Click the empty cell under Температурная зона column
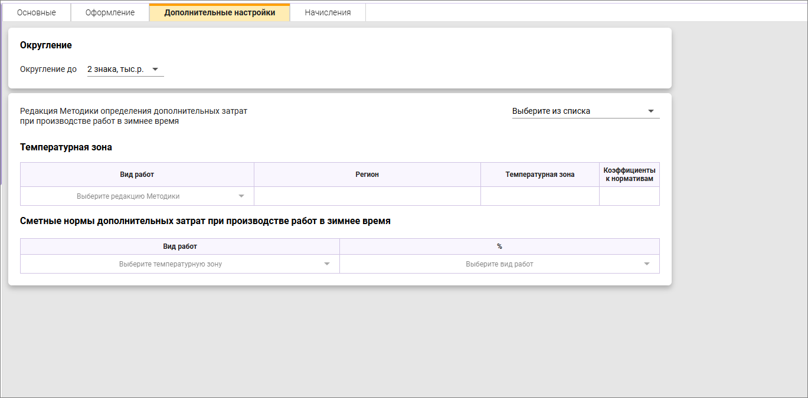The height and width of the screenshot is (398, 808). pyautogui.click(x=539, y=196)
